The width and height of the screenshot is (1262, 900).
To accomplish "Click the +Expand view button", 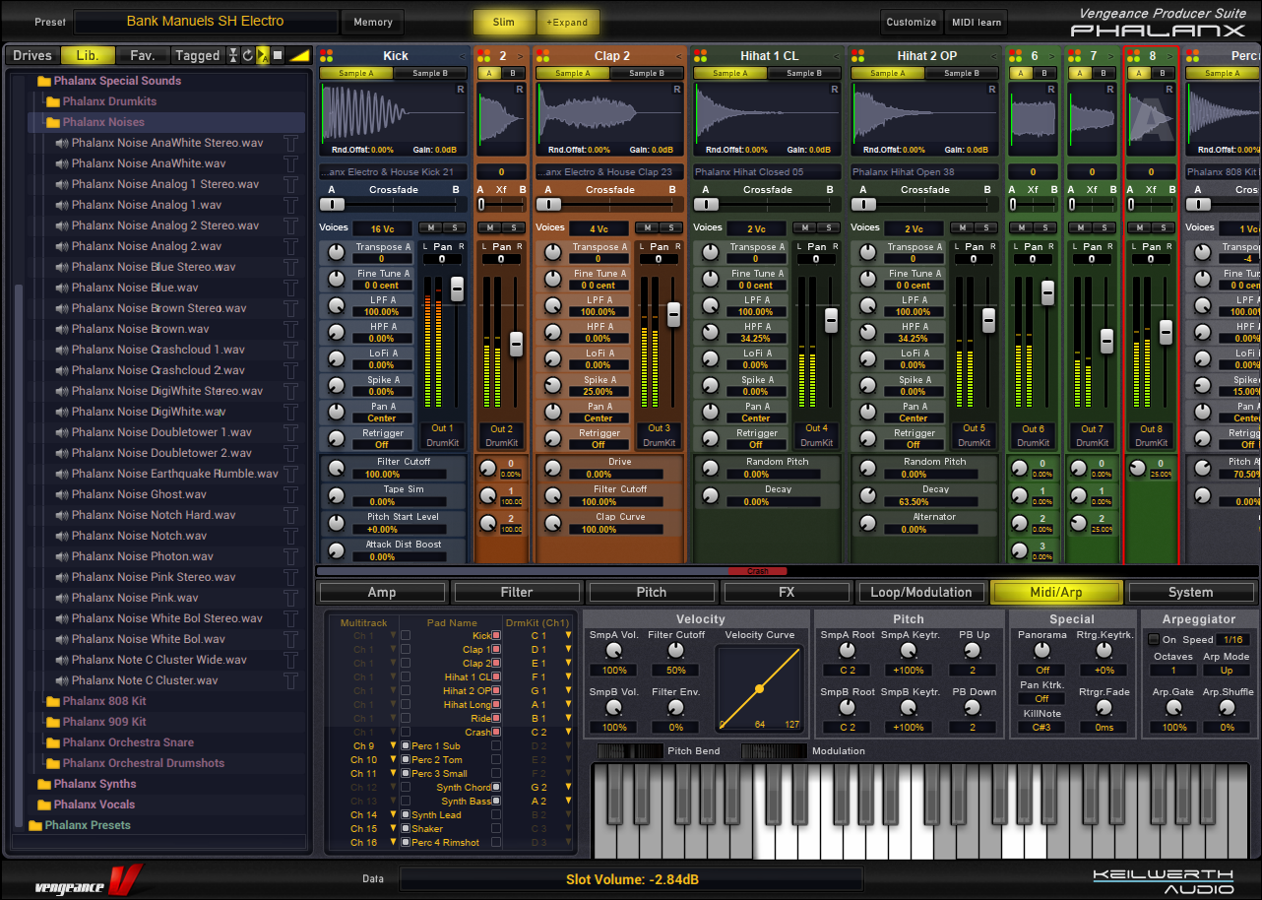I will 566,22.
